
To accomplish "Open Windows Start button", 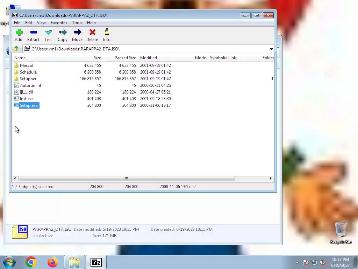I will (9, 262).
